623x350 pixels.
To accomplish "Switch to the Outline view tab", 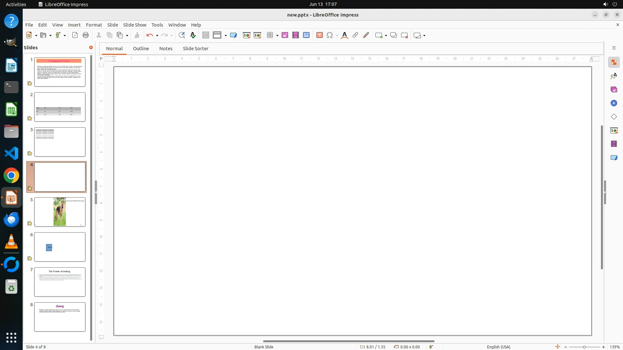I will [141, 49].
